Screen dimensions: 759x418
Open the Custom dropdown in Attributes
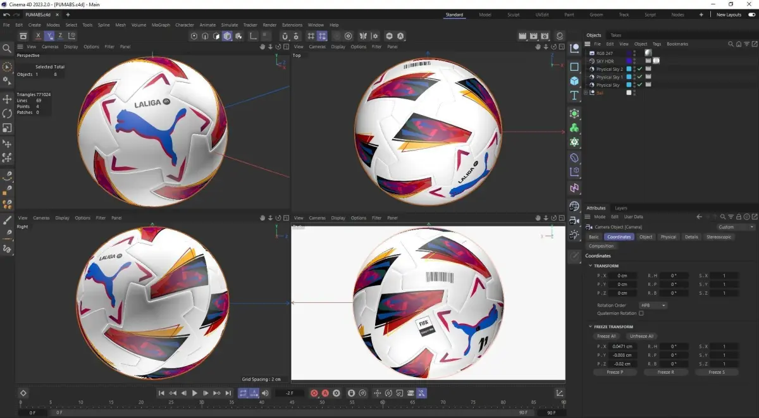click(x=736, y=227)
